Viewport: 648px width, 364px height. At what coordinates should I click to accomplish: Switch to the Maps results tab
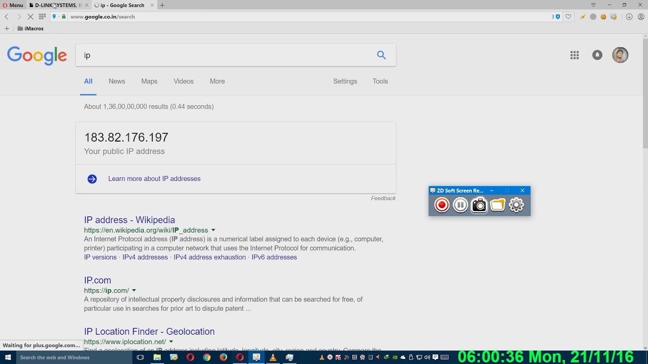click(x=149, y=81)
